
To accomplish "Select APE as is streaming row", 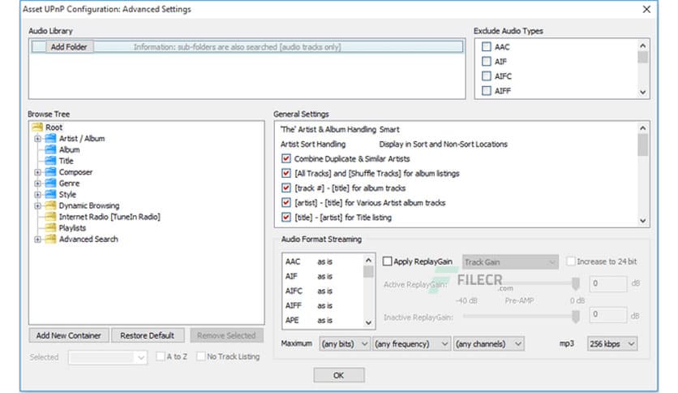I will [323, 320].
